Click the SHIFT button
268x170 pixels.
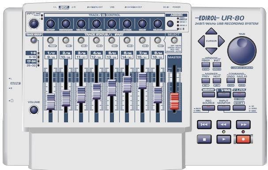click(239, 108)
